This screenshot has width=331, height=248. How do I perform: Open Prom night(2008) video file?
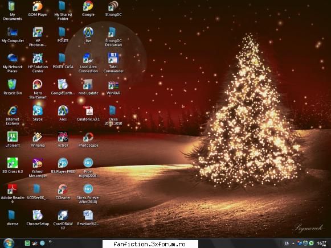[88, 163]
